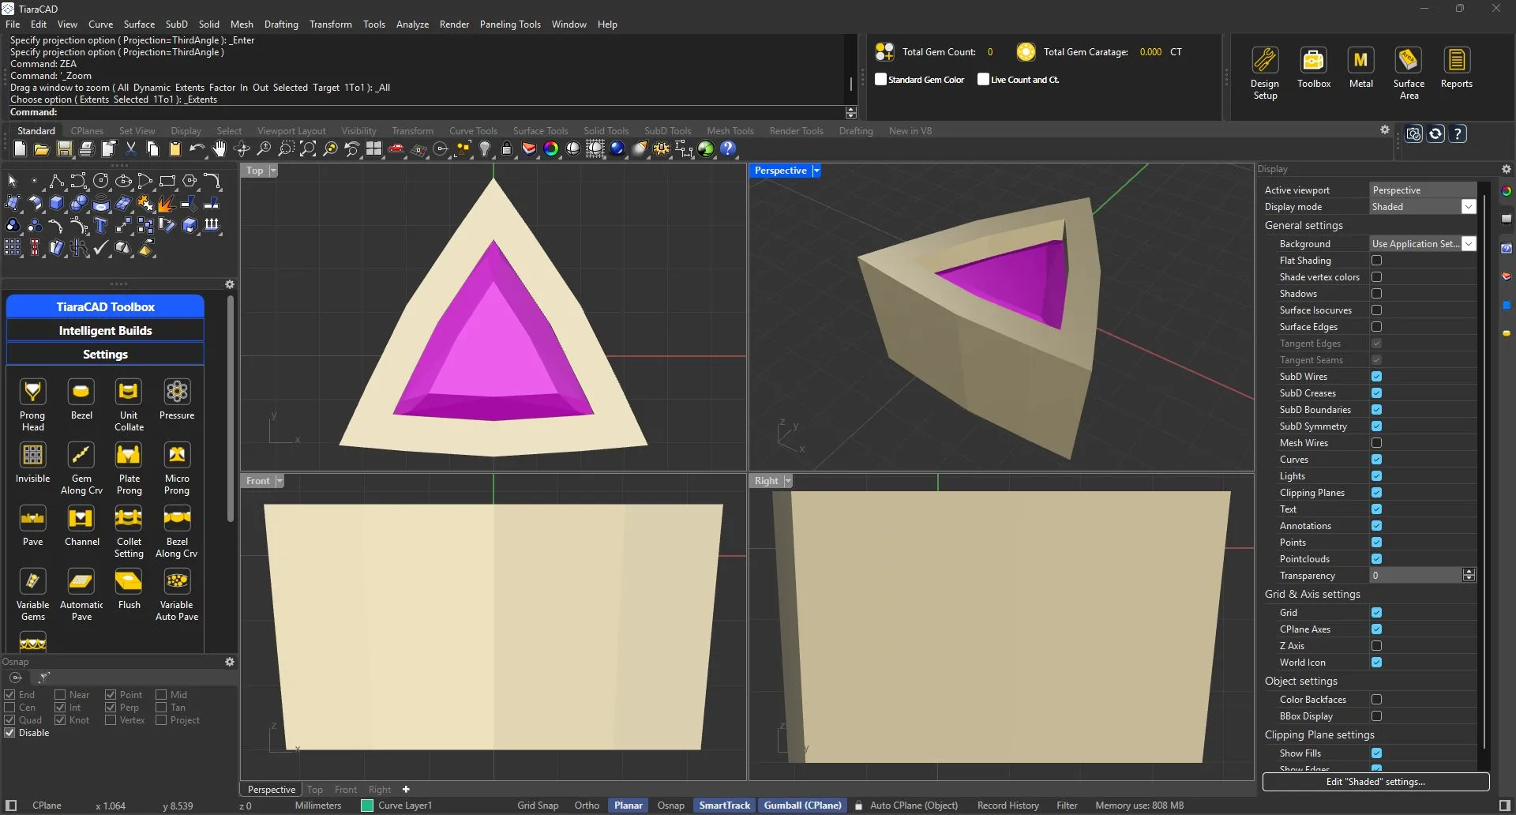This screenshot has width=1516, height=815.
Task: Enable Flat Shading display option
Action: [x=1377, y=260]
